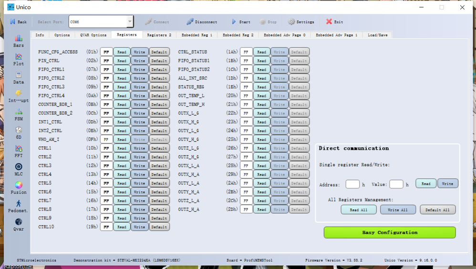
Task: Switch to the Info tab
Action: click(x=40, y=35)
